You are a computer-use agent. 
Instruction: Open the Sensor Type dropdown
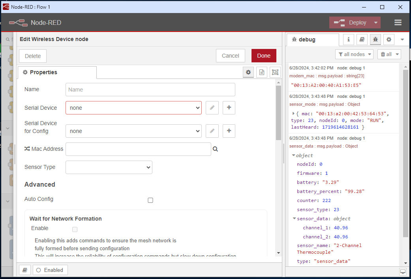109,167
